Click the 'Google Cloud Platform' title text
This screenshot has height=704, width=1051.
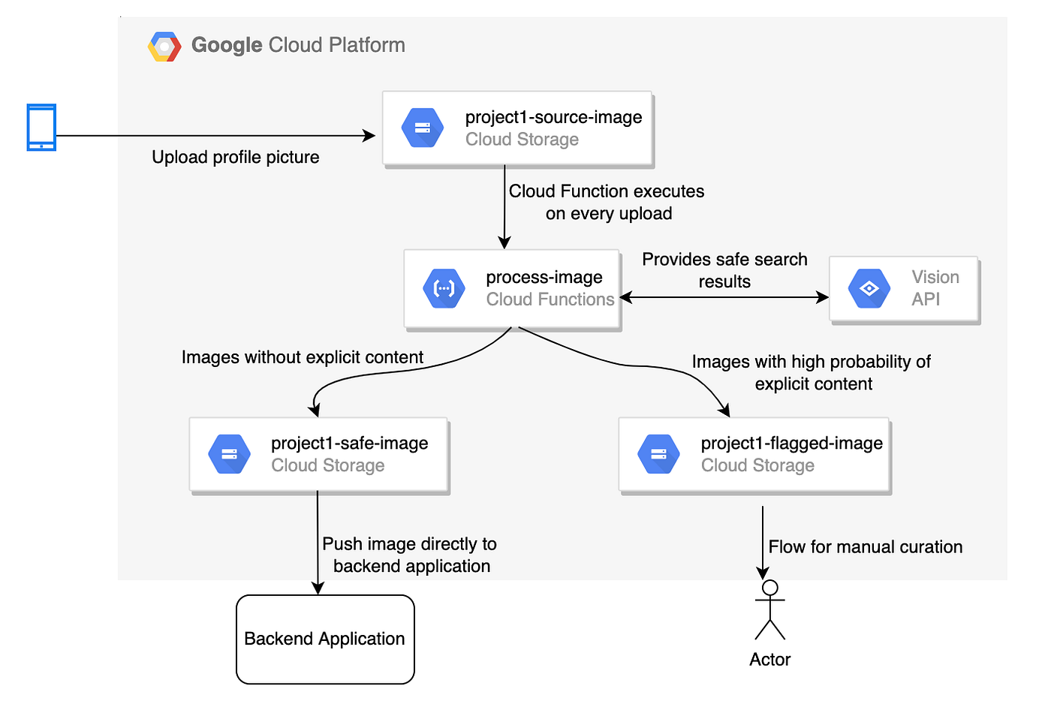coord(298,45)
